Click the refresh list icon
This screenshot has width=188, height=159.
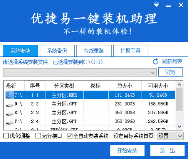(156, 61)
